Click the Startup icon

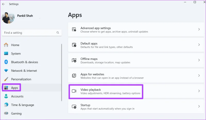74,106
